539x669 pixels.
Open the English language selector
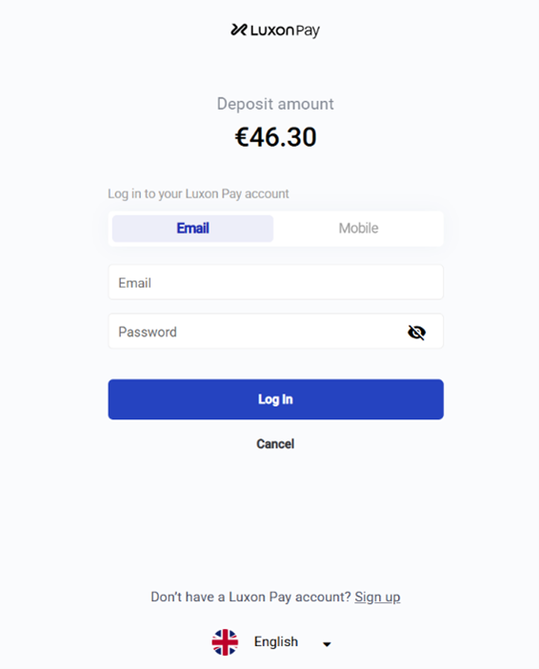coord(272,642)
